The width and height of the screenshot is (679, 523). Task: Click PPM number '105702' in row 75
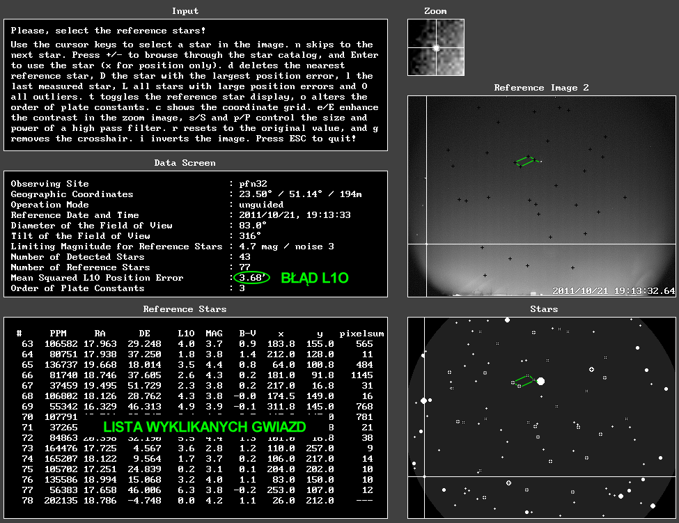tap(61, 469)
